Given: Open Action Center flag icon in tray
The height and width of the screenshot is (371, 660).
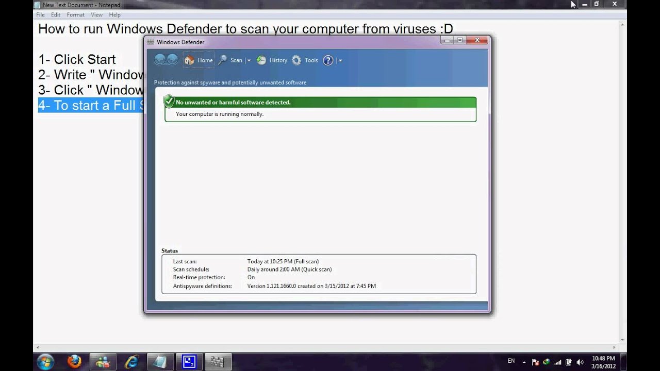Looking at the screenshot, I should [535, 362].
